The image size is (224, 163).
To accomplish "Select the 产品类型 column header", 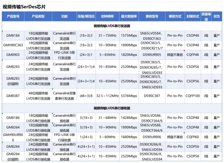I will [38, 16].
